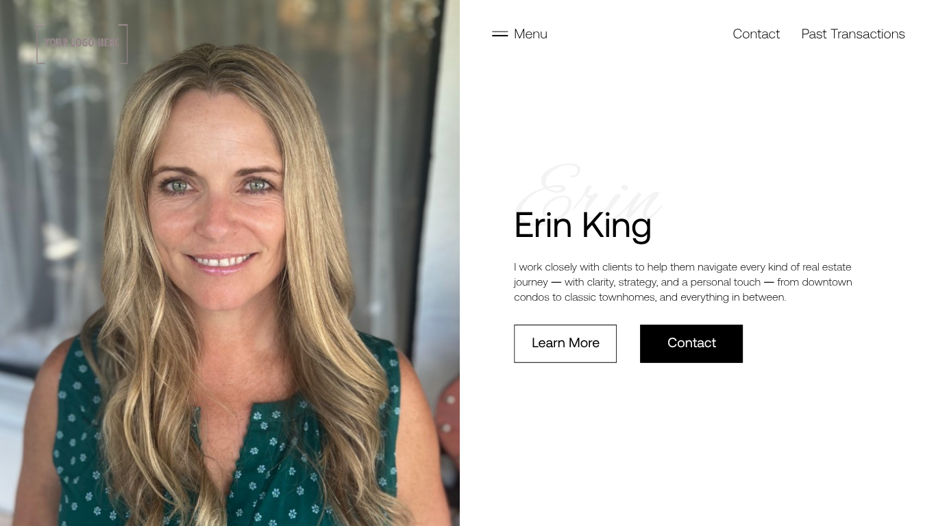Open the Contact link in top navigation
Viewport: 936px width, 526px height.
756,34
